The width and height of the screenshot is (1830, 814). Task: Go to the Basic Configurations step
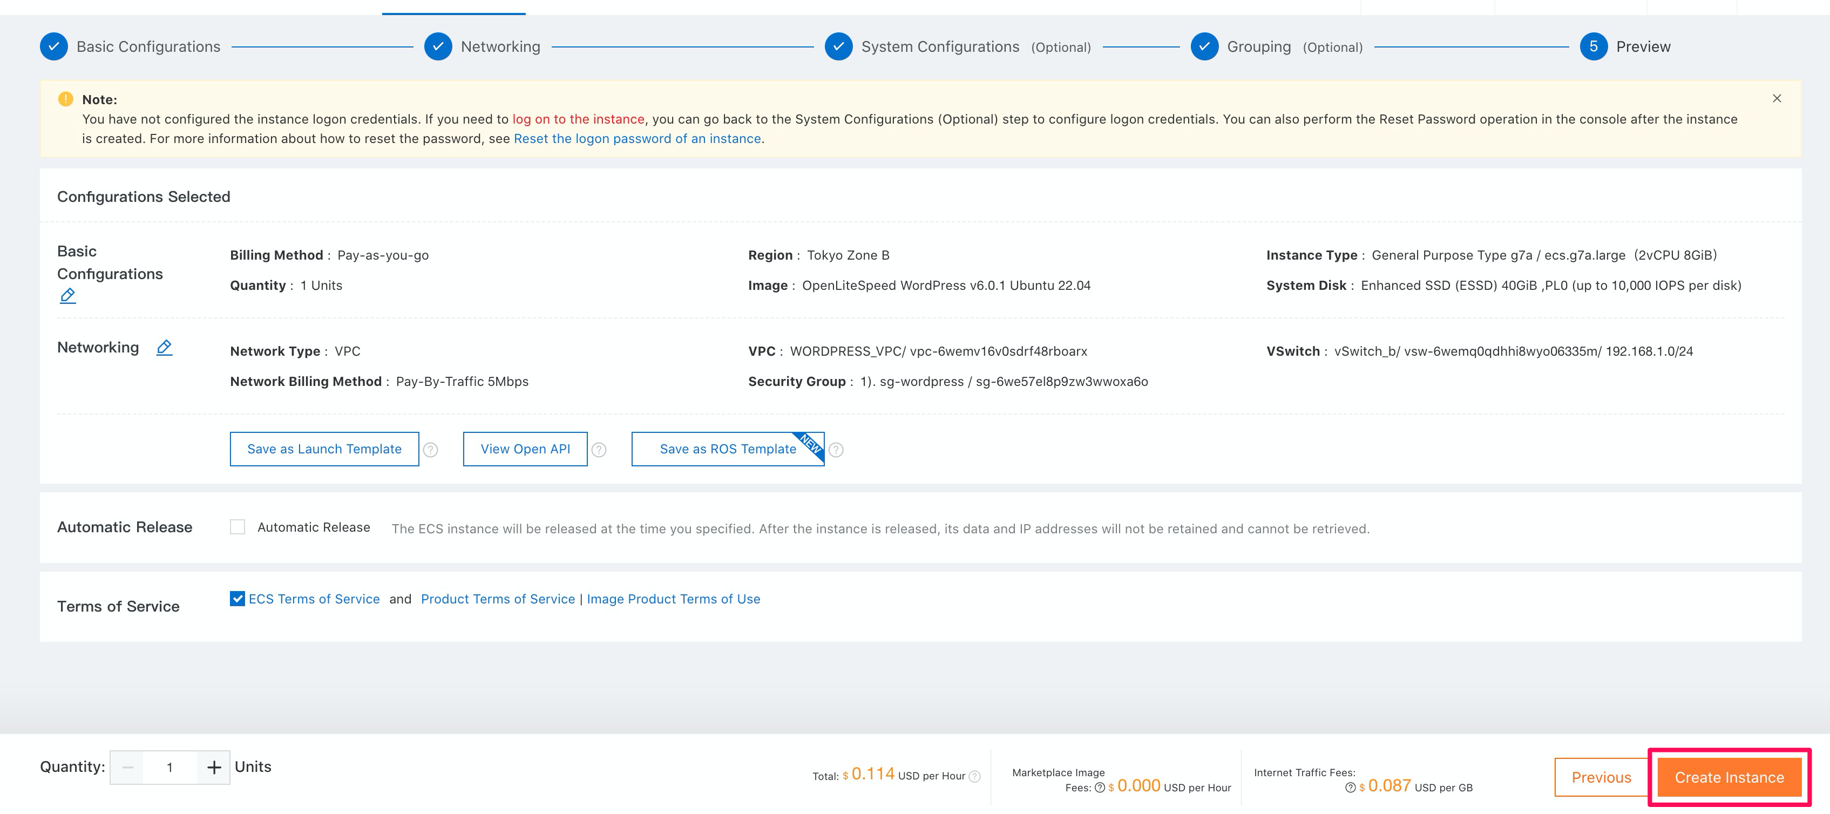[x=148, y=47]
